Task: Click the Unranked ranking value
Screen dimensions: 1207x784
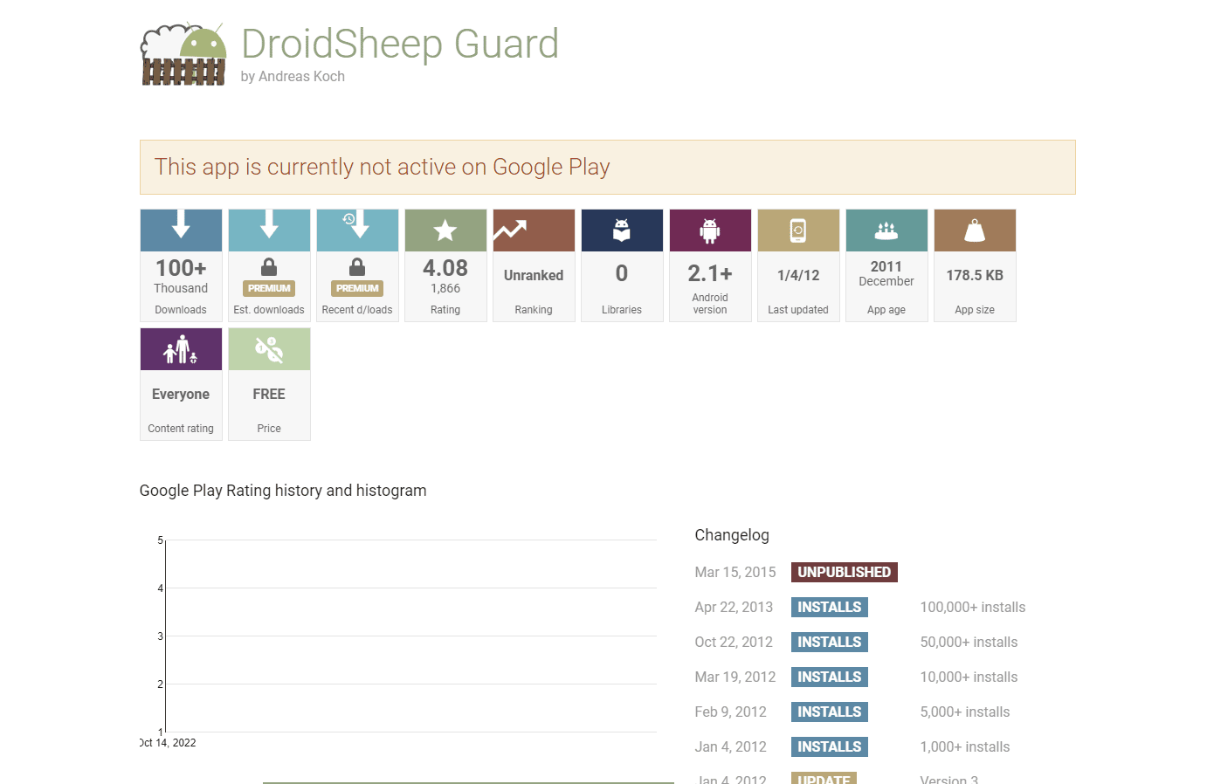Action: pyautogui.click(x=534, y=275)
